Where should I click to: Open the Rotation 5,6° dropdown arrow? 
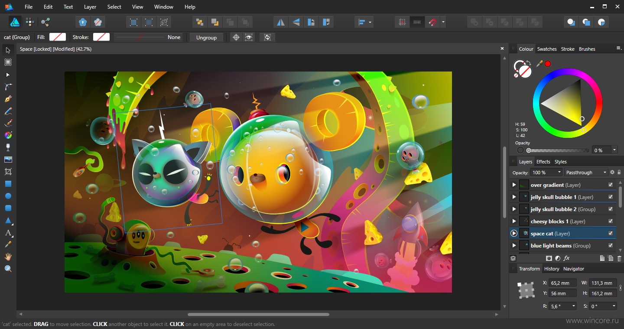(574, 306)
